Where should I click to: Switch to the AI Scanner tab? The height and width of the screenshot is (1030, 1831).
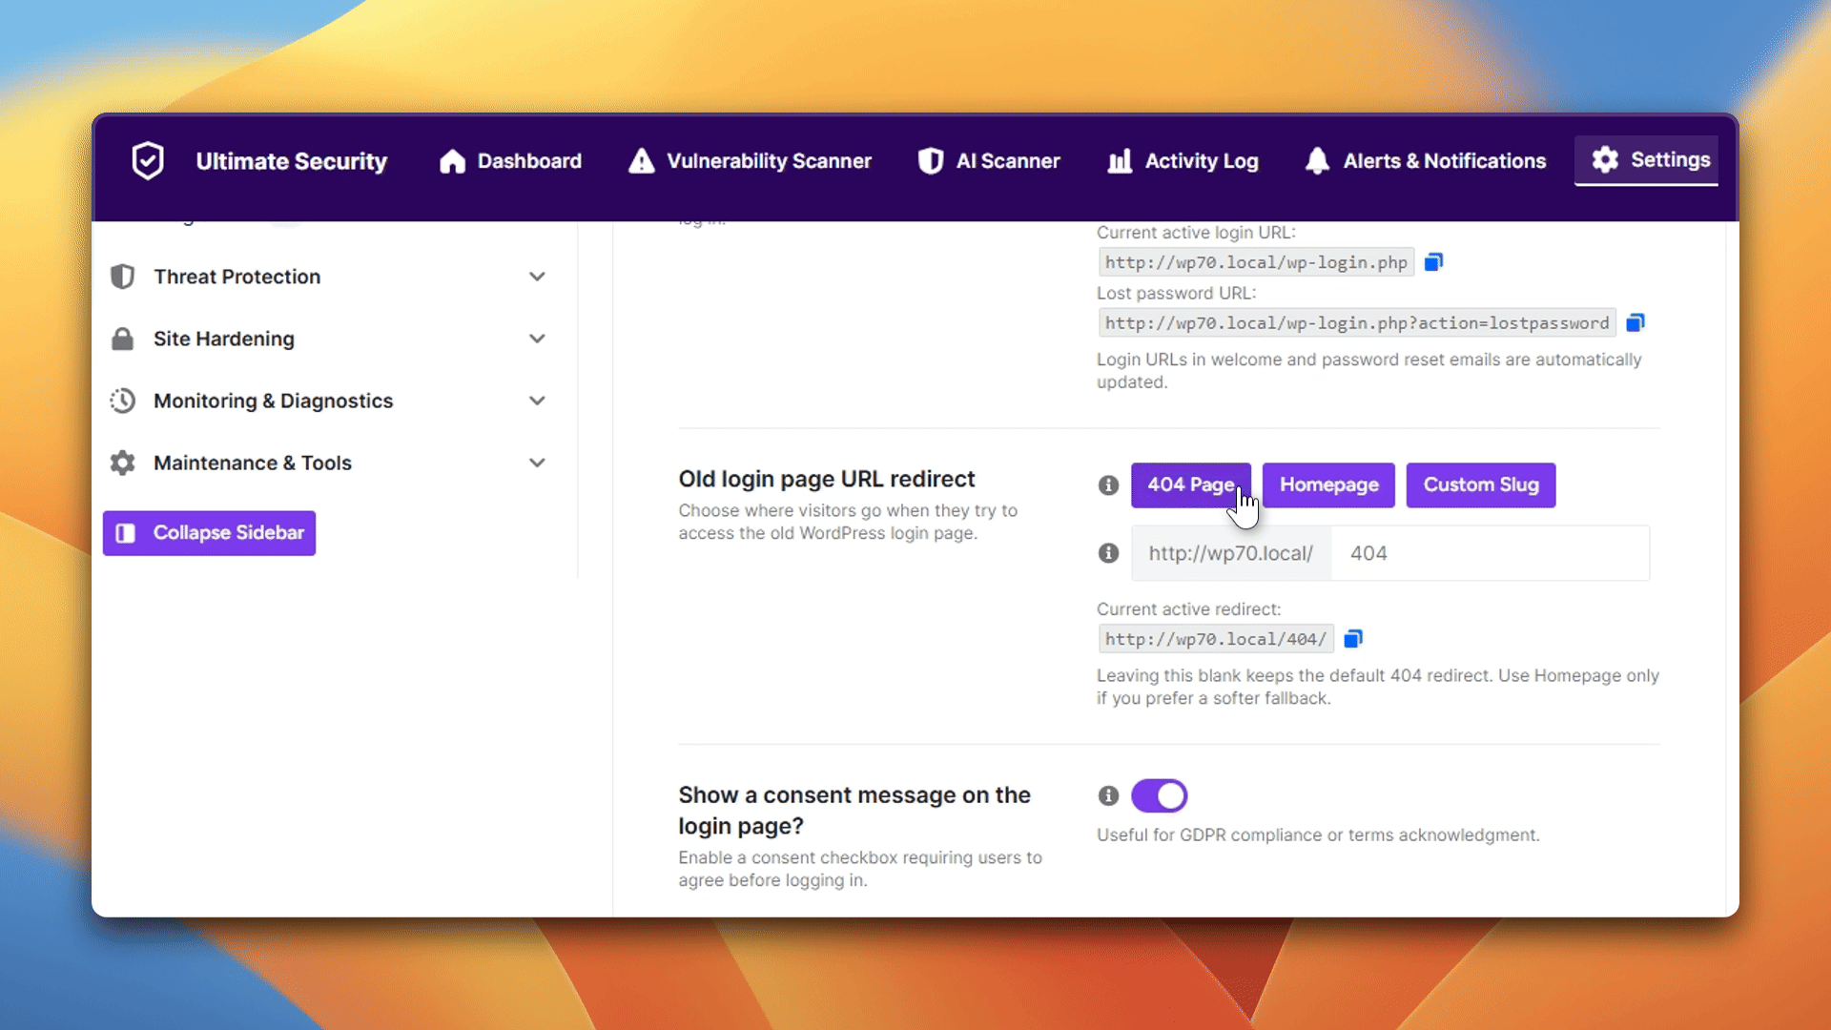pyautogui.click(x=989, y=161)
